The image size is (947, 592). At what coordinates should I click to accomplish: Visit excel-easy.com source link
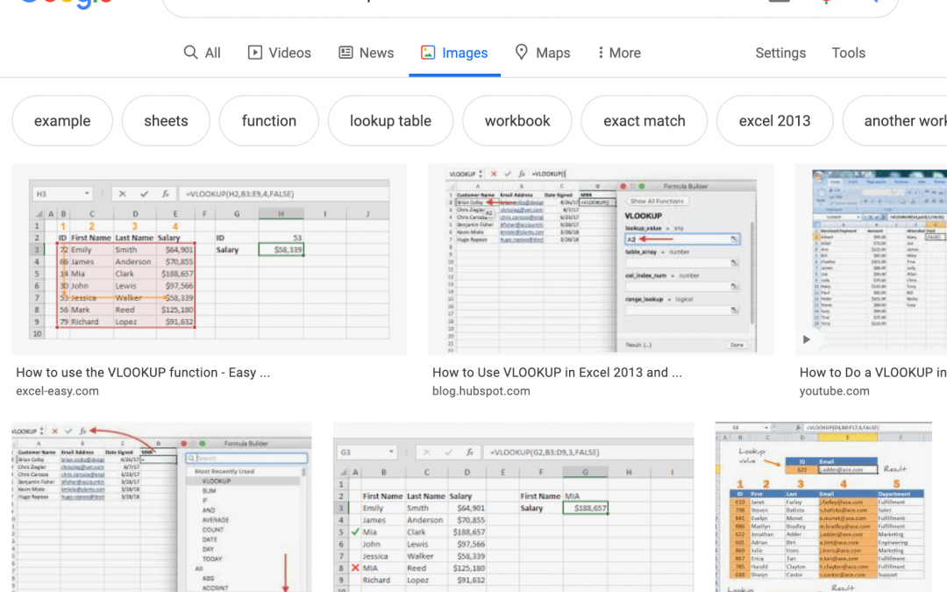point(57,391)
